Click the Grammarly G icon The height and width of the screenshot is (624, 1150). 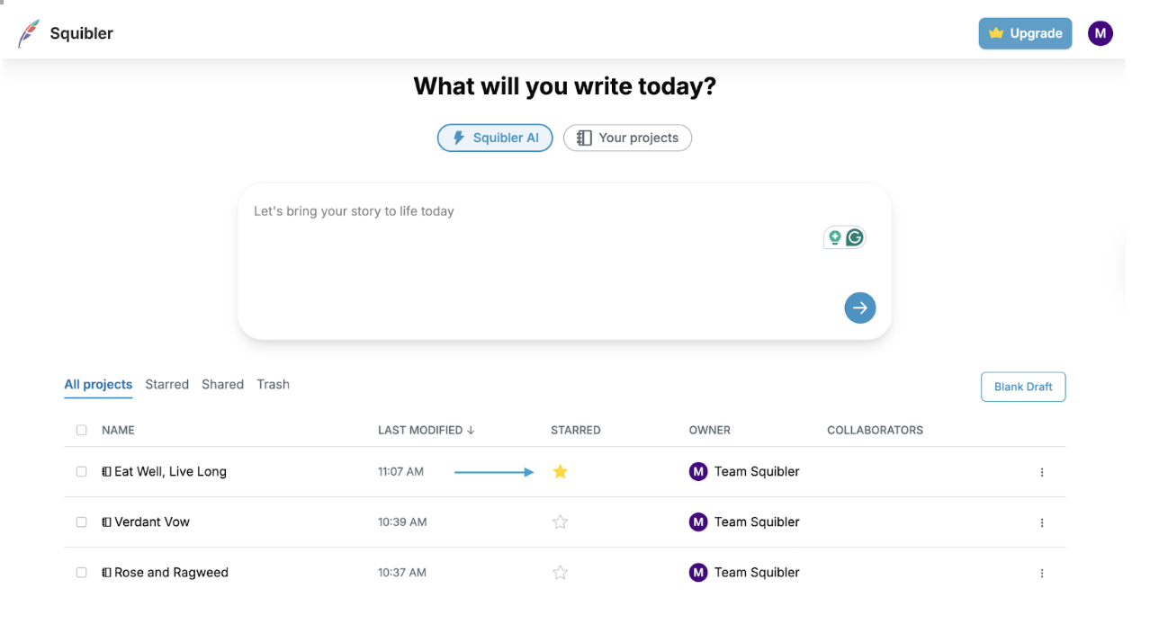[x=854, y=237]
